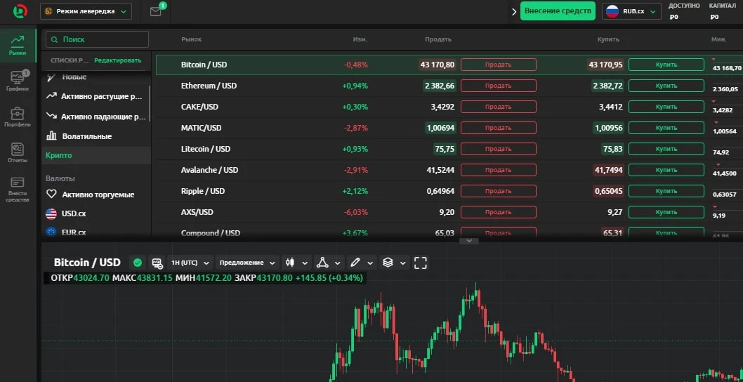Click the left lists panel scrollbar
743x382 pixels.
150,103
